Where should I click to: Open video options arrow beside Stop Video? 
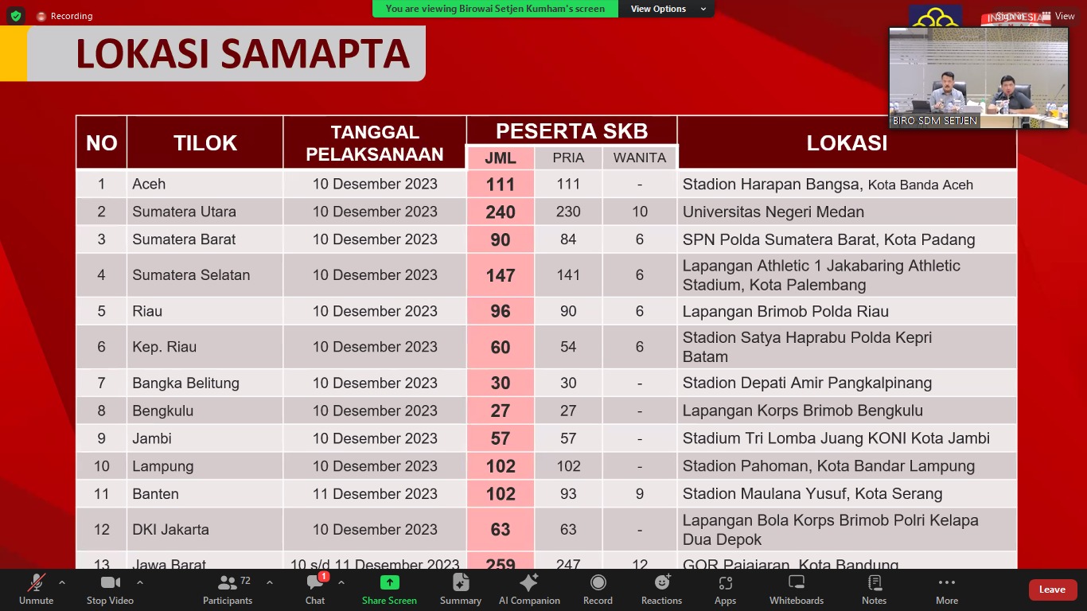(x=140, y=582)
